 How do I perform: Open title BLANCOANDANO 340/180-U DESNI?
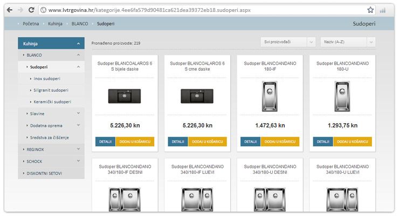tap(270, 170)
